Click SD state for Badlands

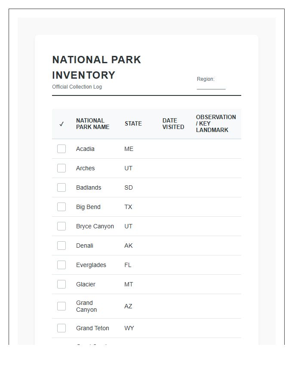[x=129, y=187]
